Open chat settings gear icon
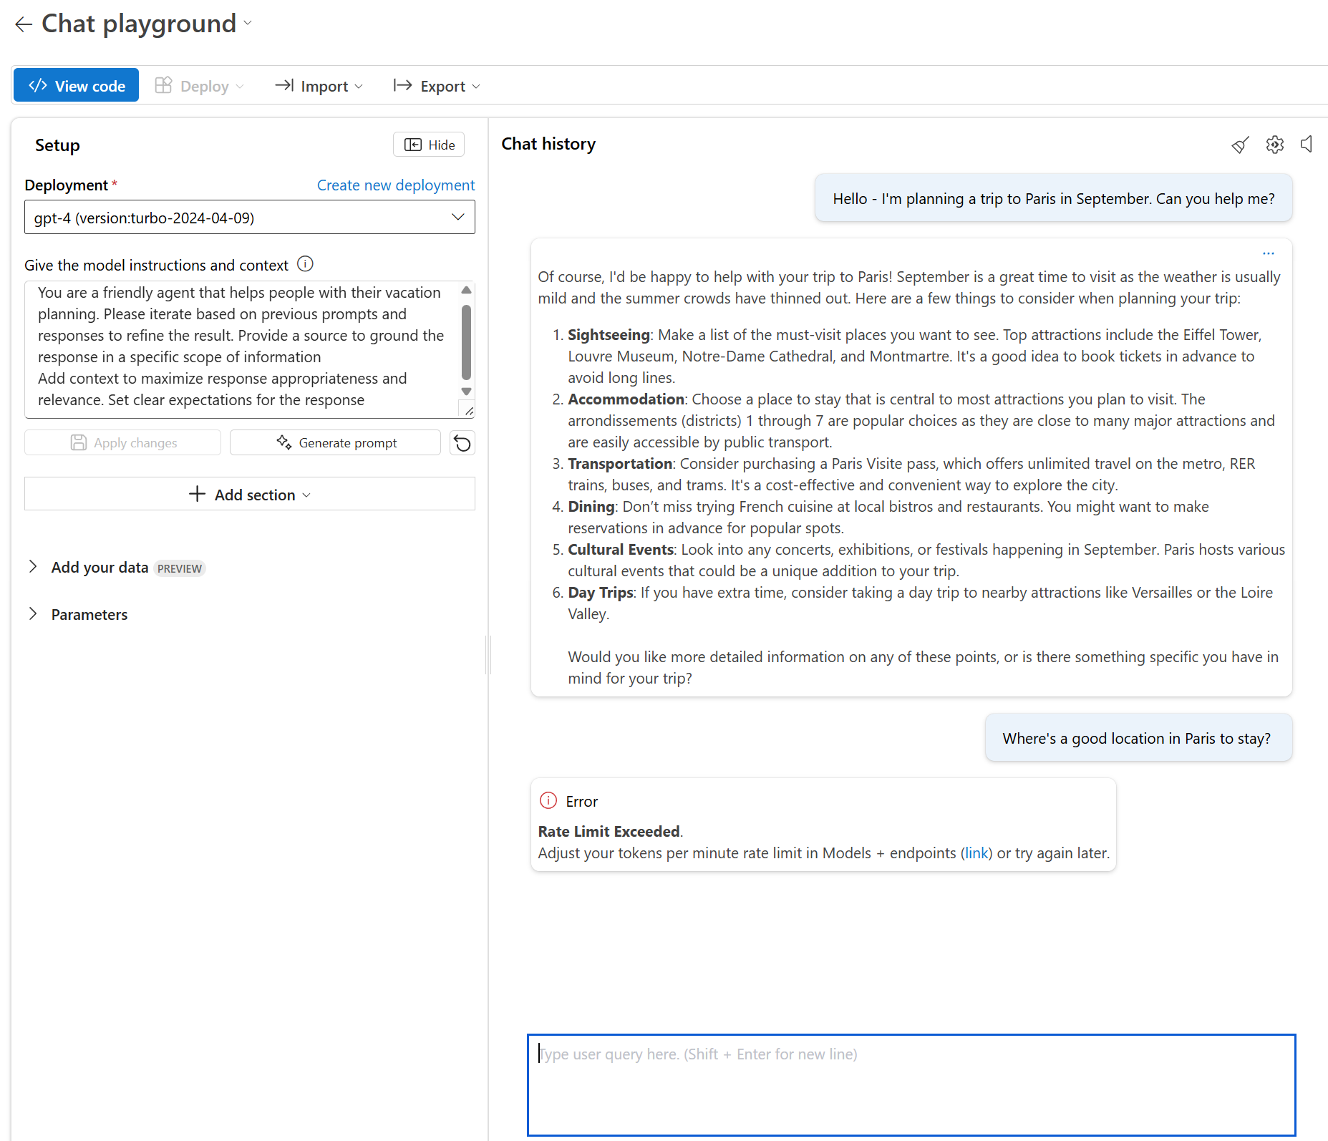This screenshot has width=1328, height=1141. (x=1275, y=145)
